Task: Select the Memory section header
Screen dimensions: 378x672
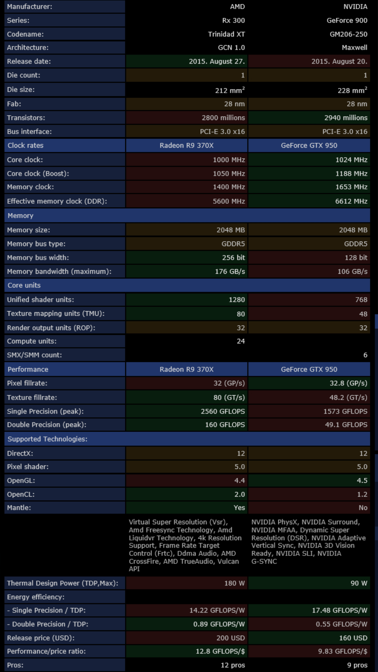Action: (187, 216)
